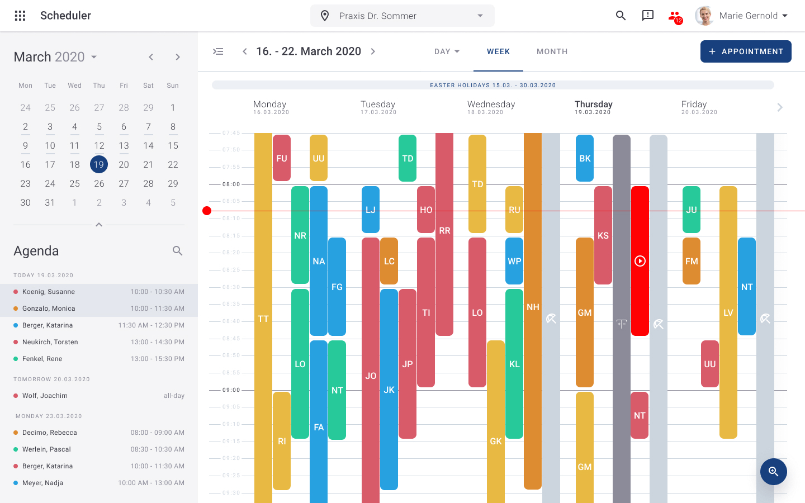
Task: Open Marie Gernold user menu
Action: tap(742, 16)
